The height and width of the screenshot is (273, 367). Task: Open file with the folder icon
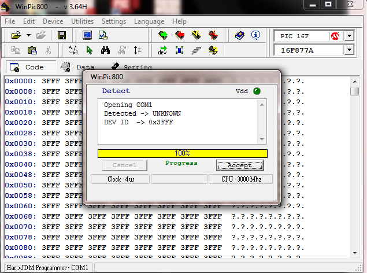pos(16,35)
